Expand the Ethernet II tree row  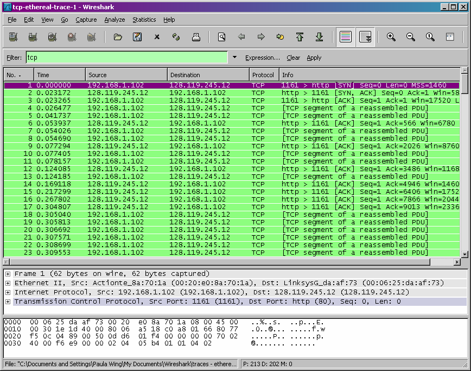tap(8, 283)
